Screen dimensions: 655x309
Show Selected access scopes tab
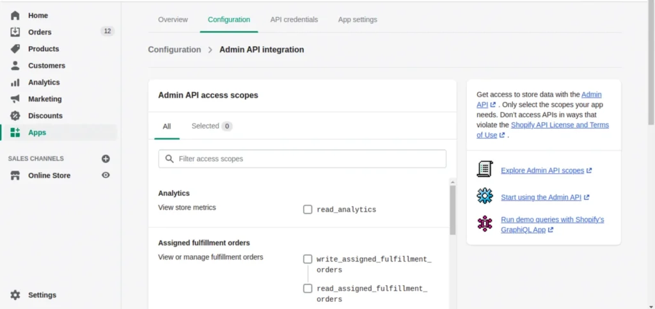click(212, 126)
